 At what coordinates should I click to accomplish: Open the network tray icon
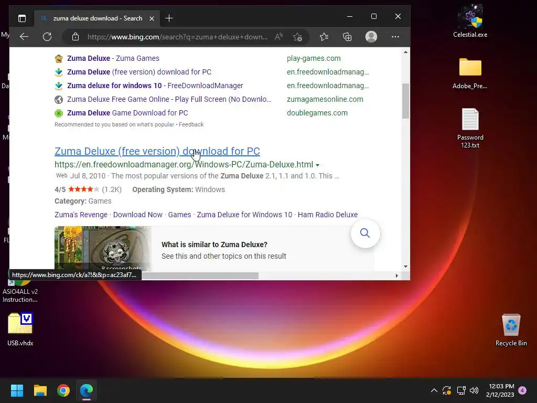pyautogui.click(x=461, y=390)
